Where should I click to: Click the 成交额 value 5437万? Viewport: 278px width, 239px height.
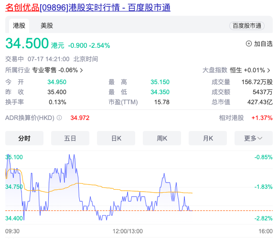263,92
